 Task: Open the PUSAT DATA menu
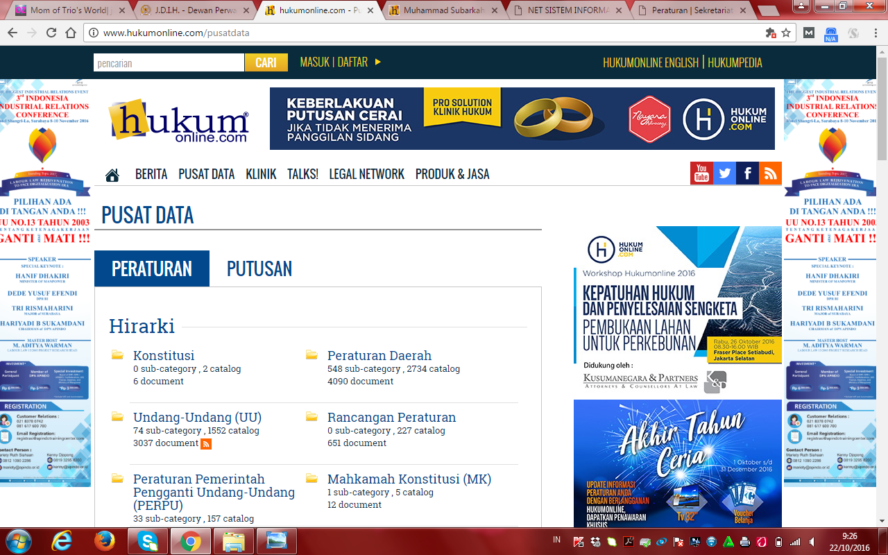pyautogui.click(x=207, y=174)
